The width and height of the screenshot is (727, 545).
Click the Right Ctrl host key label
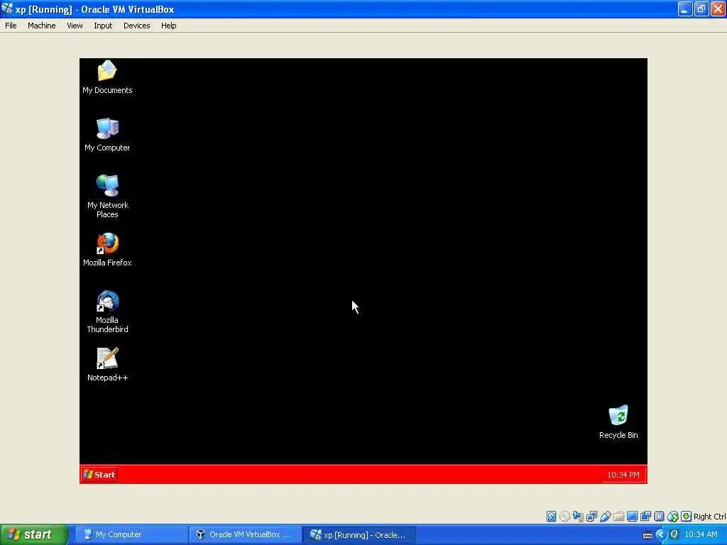[709, 517]
